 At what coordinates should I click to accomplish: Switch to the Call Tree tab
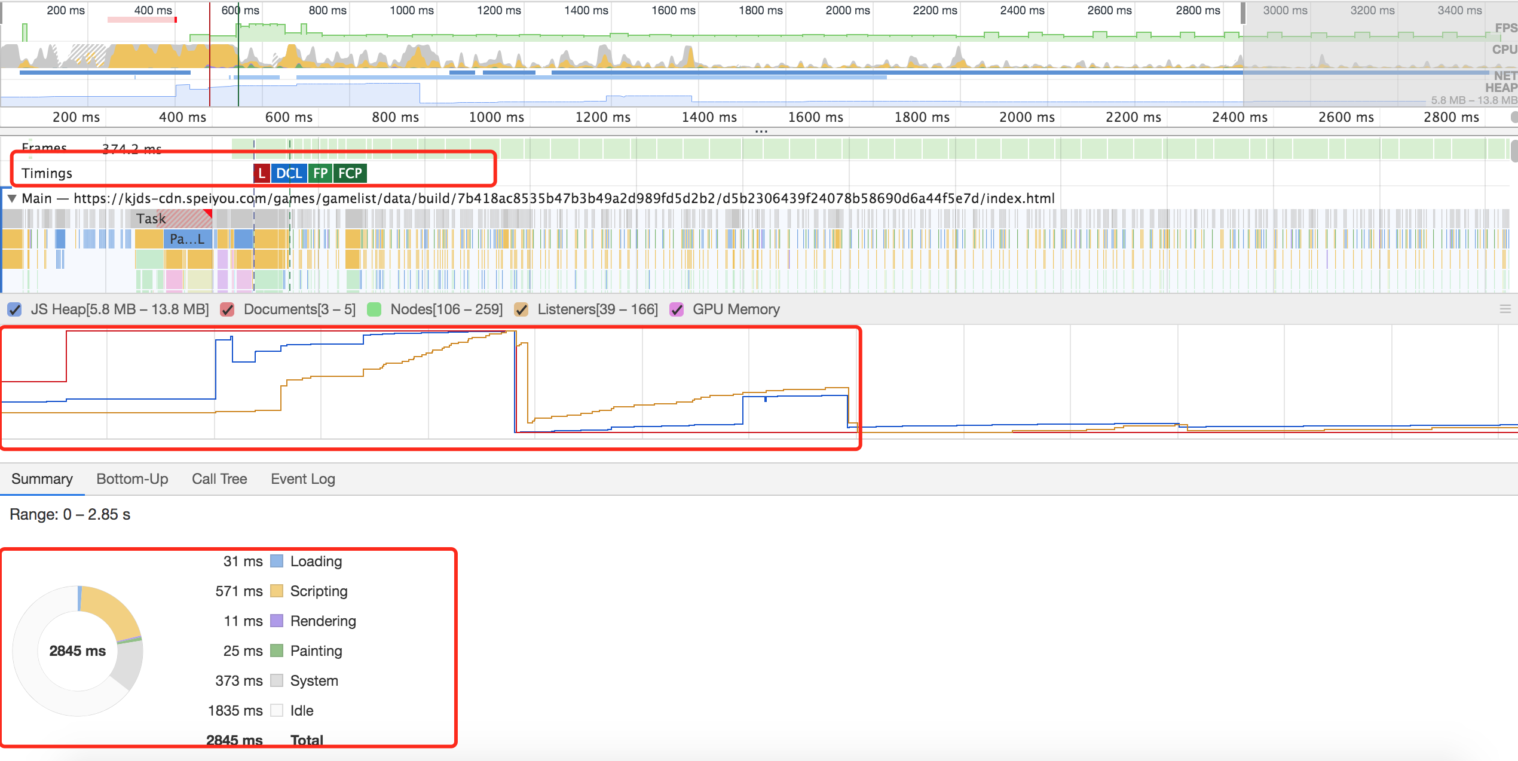coord(219,479)
